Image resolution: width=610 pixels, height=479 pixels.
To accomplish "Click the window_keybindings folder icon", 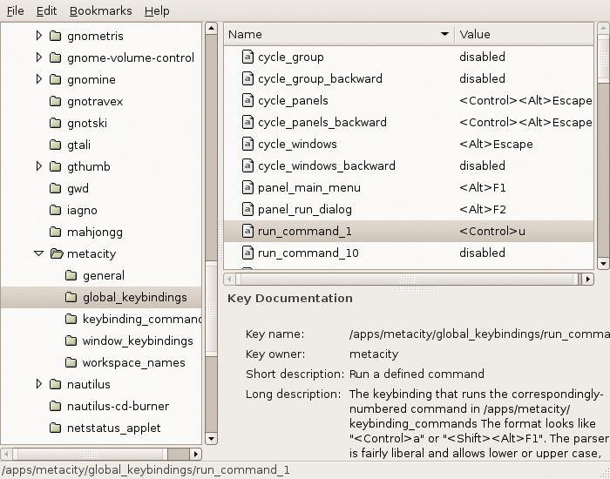I will click(x=71, y=341).
